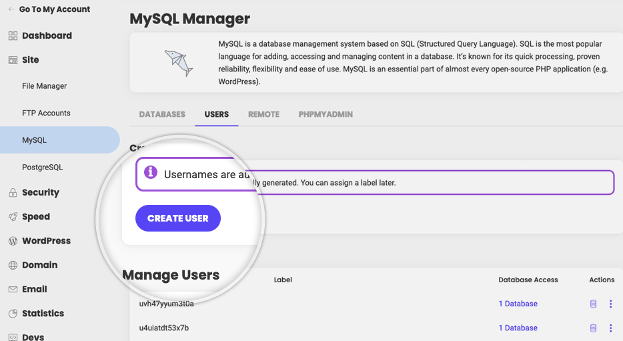Click the Dashboard grid icon
The image size is (623, 341).
point(13,36)
